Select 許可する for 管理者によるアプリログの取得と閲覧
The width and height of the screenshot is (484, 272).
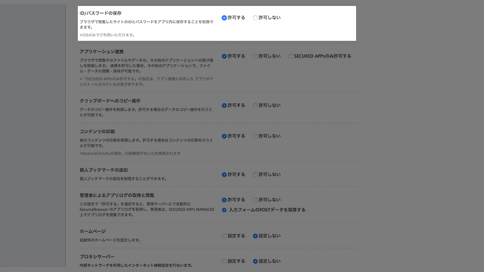pyautogui.click(x=224, y=200)
